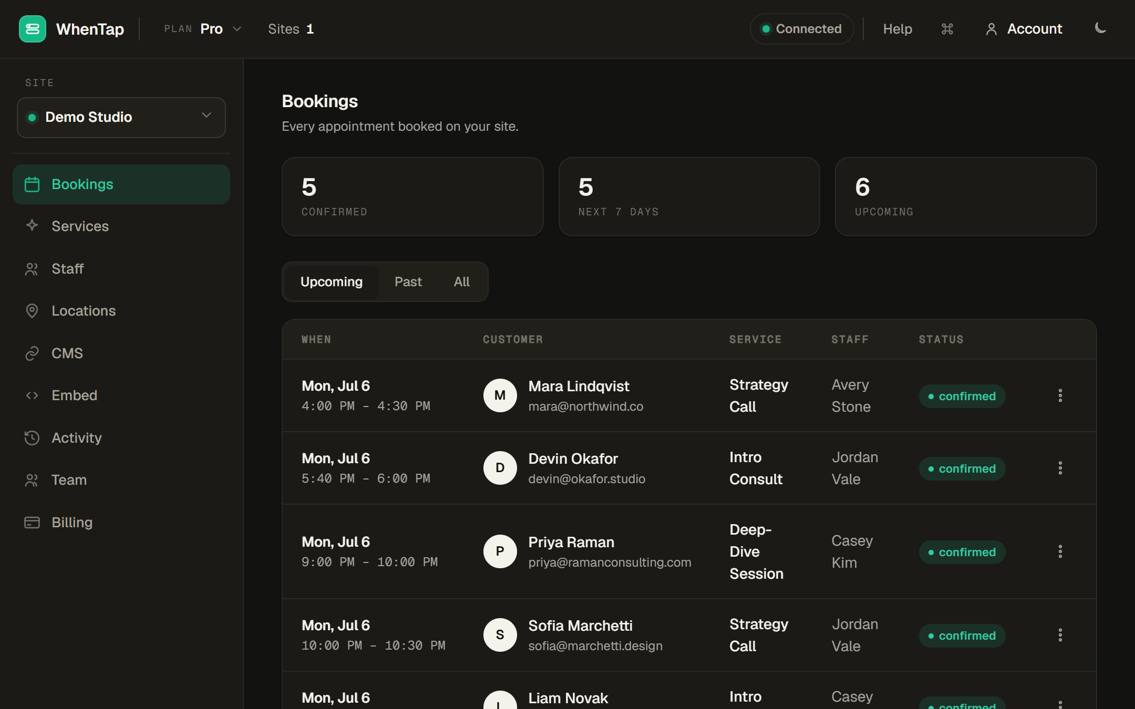Open the Demo Studio site selector
The image size is (1135, 709).
pyautogui.click(x=121, y=117)
